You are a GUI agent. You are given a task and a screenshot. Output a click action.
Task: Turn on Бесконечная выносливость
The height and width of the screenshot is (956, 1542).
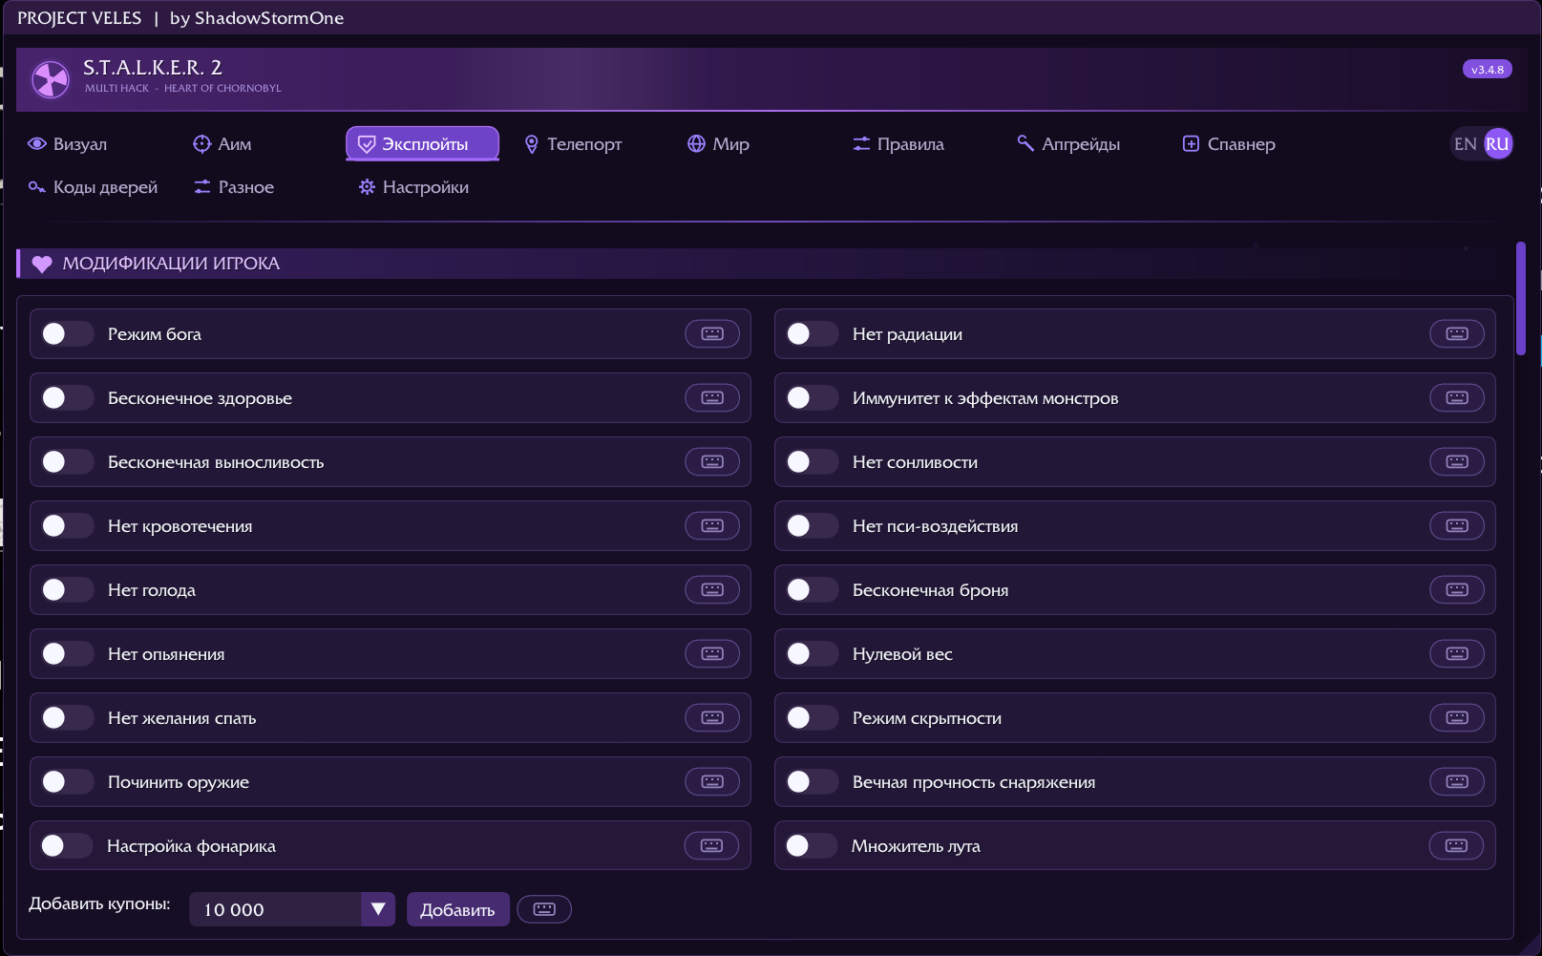click(67, 461)
